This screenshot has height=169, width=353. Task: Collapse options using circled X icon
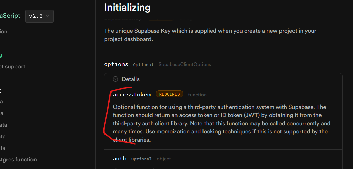pyautogui.click(x=115, y=79)
